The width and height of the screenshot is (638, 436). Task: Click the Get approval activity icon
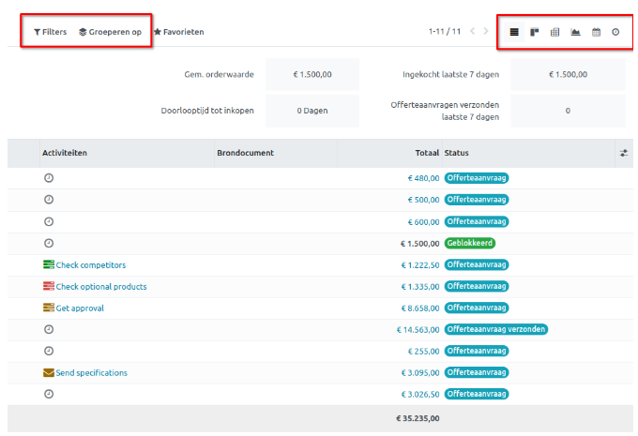click(49, 308)
